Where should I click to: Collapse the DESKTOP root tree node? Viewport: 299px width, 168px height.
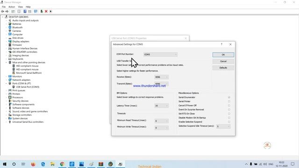(3, 17)
